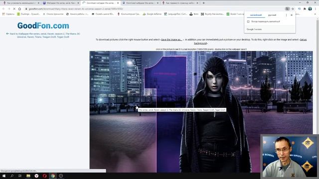Open the Google Translate icon in address bar

tap(287, 9)
